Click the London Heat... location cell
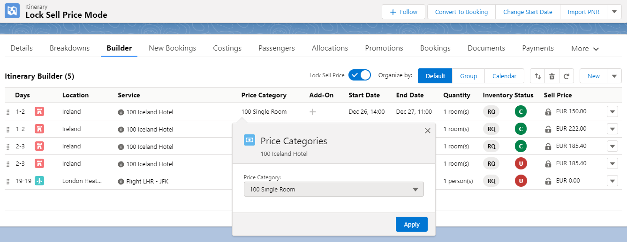 (x=82, y=181)
